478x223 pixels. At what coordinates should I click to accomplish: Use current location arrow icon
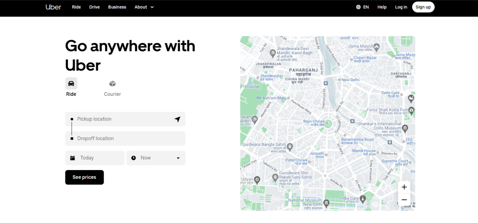pos(178,119)
